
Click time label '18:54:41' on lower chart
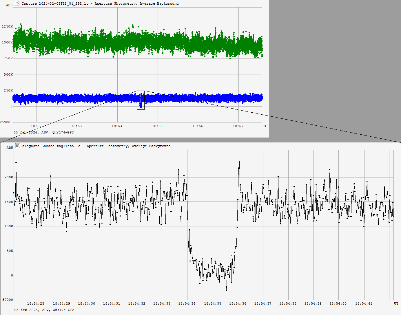[364, 303]
